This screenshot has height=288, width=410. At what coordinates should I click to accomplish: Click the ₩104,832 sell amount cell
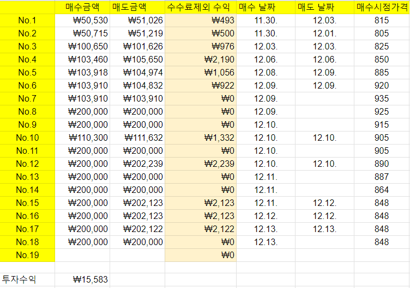click(137, 85)
